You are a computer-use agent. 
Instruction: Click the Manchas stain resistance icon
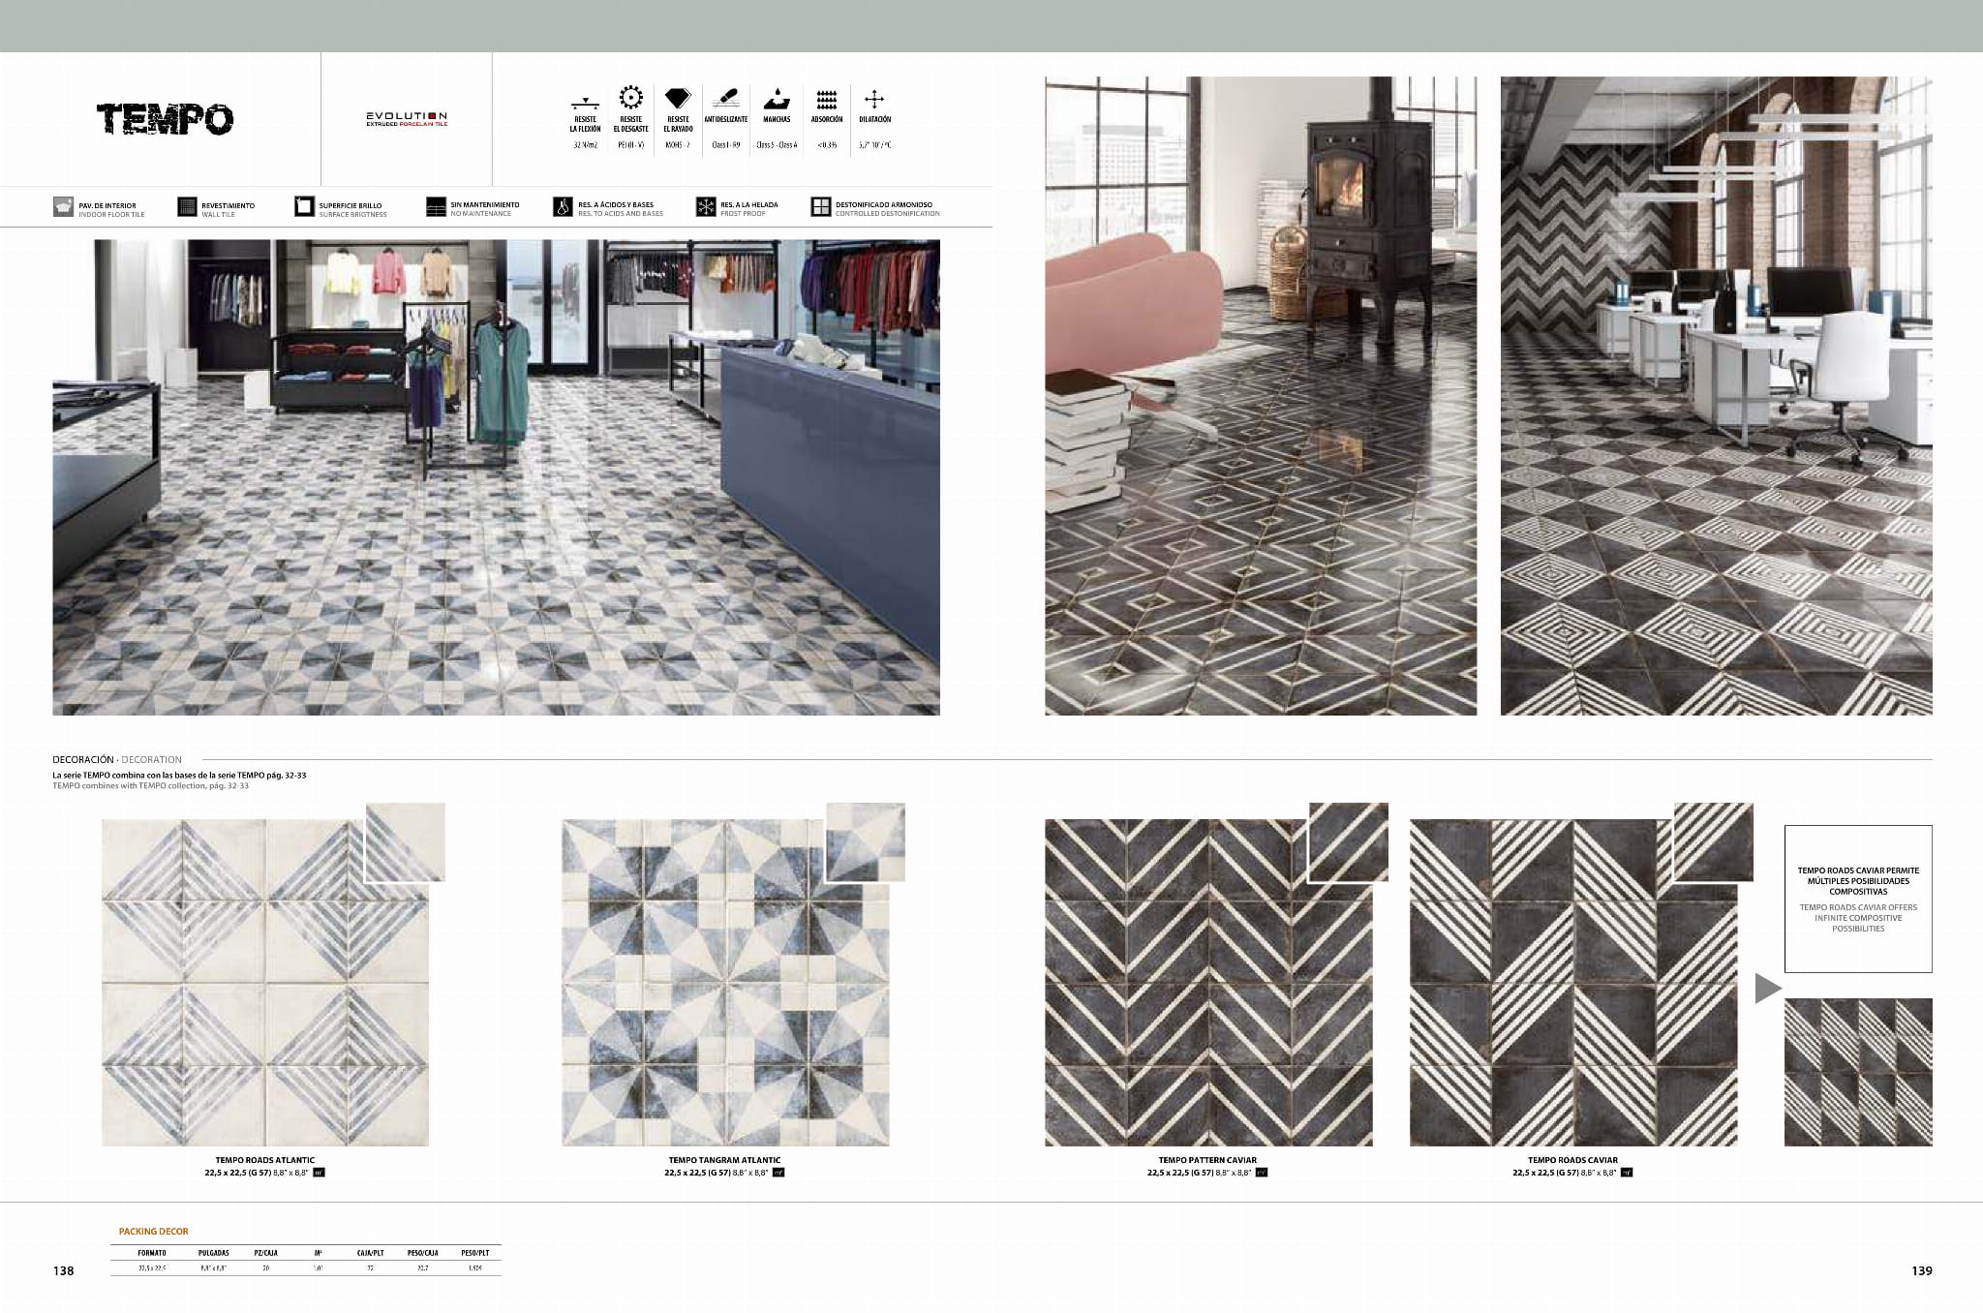(x=776, y=98)
